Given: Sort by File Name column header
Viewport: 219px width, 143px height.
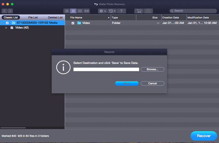Looking at the screenshot, I should (x=88, y=18).
